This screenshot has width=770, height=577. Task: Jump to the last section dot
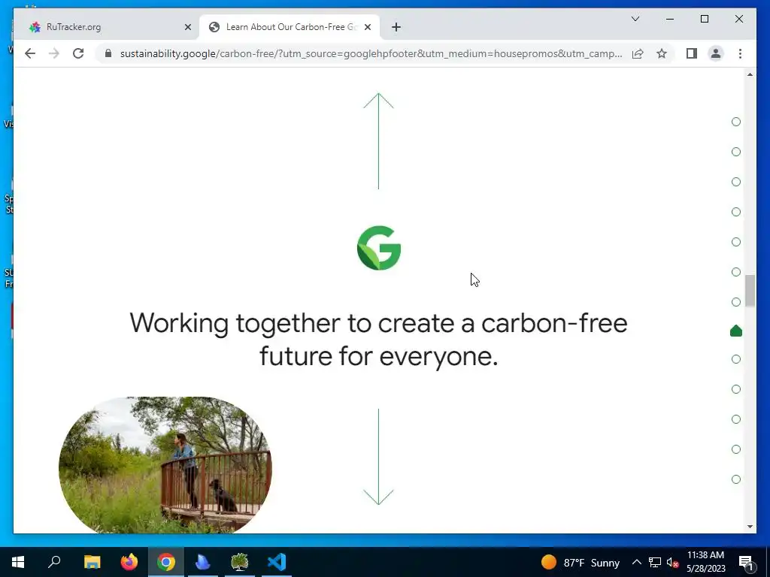[x=735, y=479]
